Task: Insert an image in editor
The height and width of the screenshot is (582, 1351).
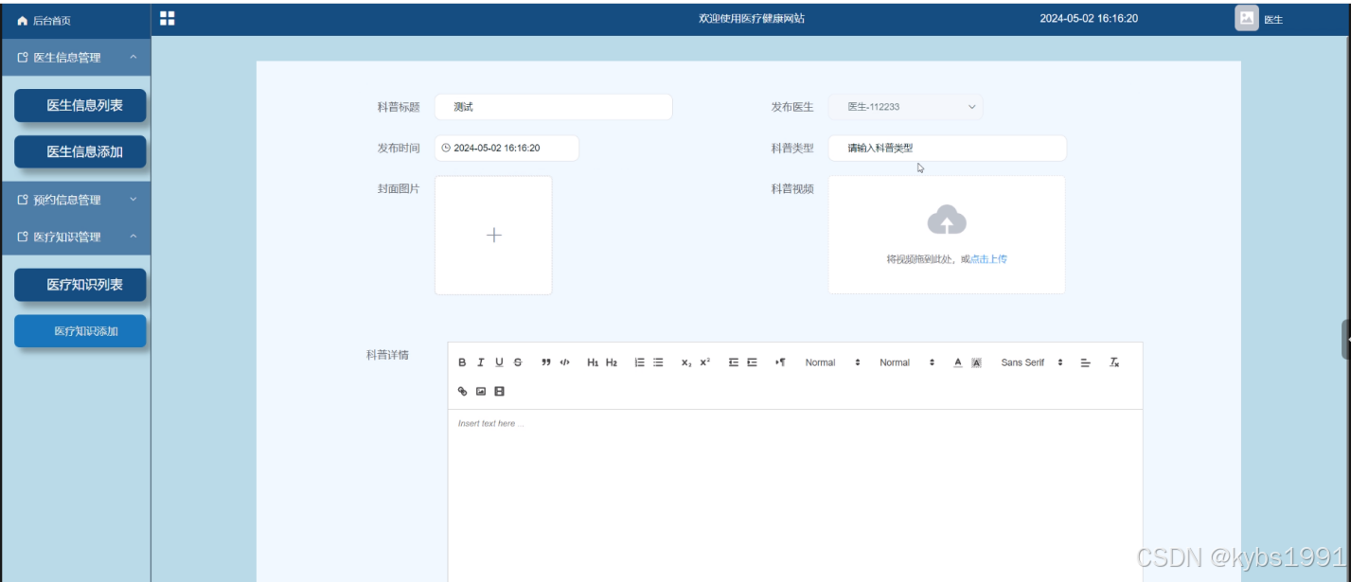Action: tap(481, 391)
